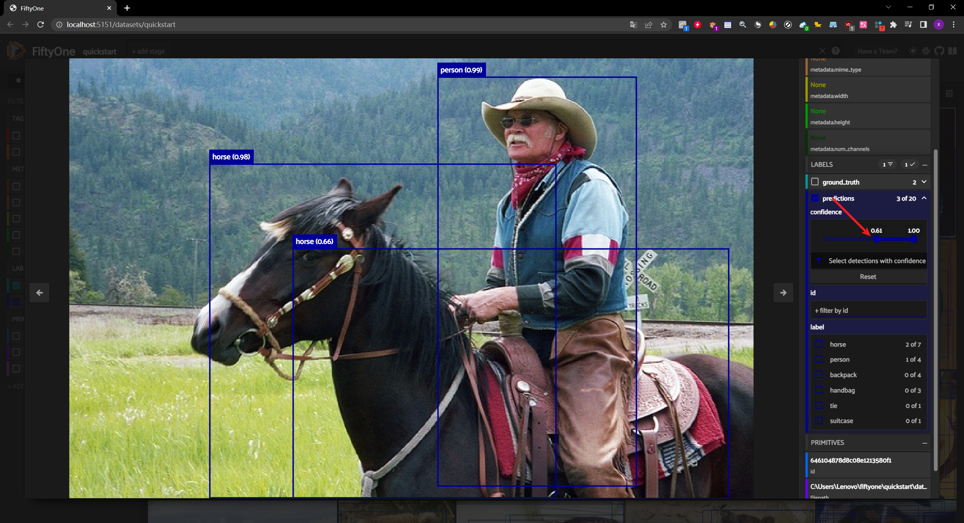This screenshot has height=523, width=964.
Task: Click Reset confidence filter button
Action: coord(867,276)
